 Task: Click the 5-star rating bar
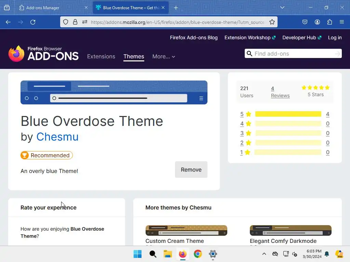point(288,114)
